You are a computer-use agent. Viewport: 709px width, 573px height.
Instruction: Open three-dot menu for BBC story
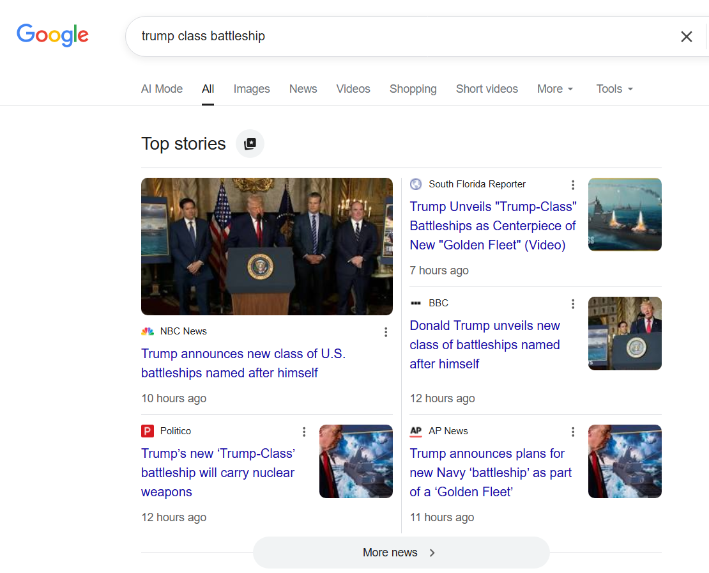click(573, 304)
